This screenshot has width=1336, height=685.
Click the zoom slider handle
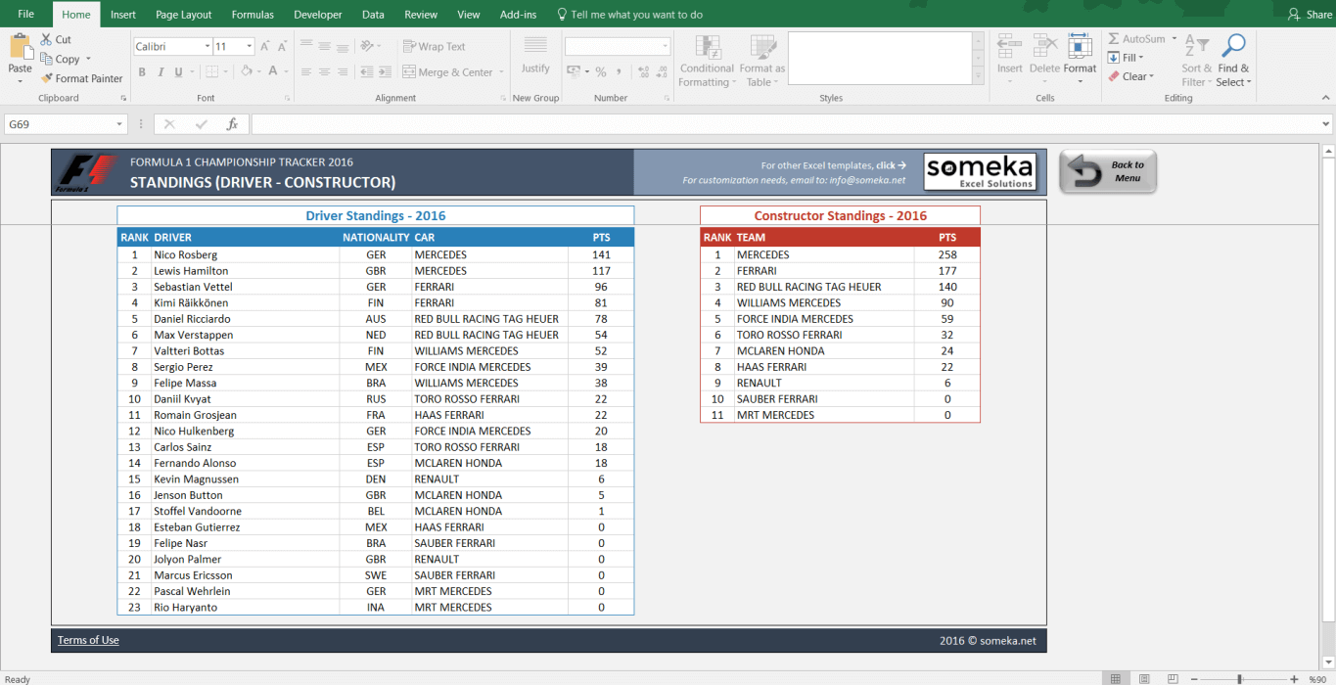tap(1239, 678)
